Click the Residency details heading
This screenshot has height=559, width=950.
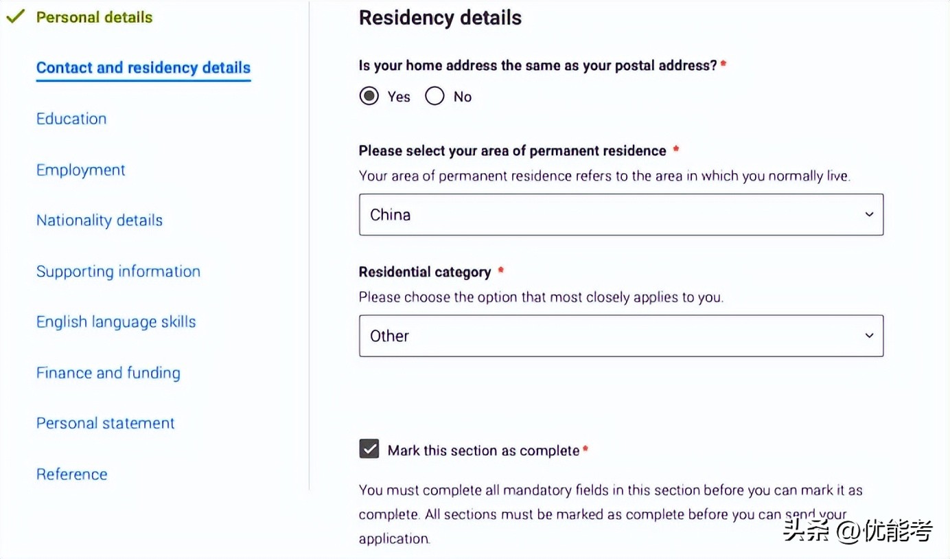[x=440, y=18]
